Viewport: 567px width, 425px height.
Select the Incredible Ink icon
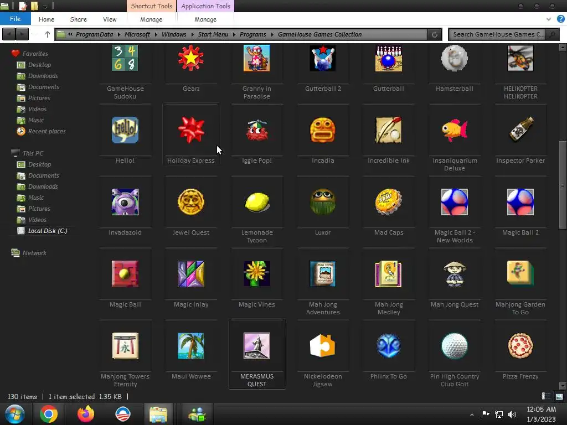click(389, 130)
